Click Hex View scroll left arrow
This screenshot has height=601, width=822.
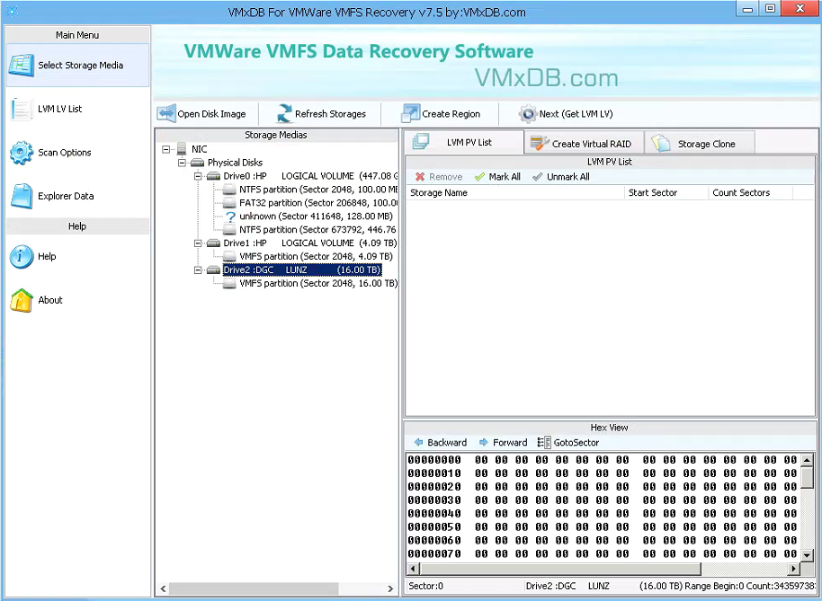[x=413, y=569]
